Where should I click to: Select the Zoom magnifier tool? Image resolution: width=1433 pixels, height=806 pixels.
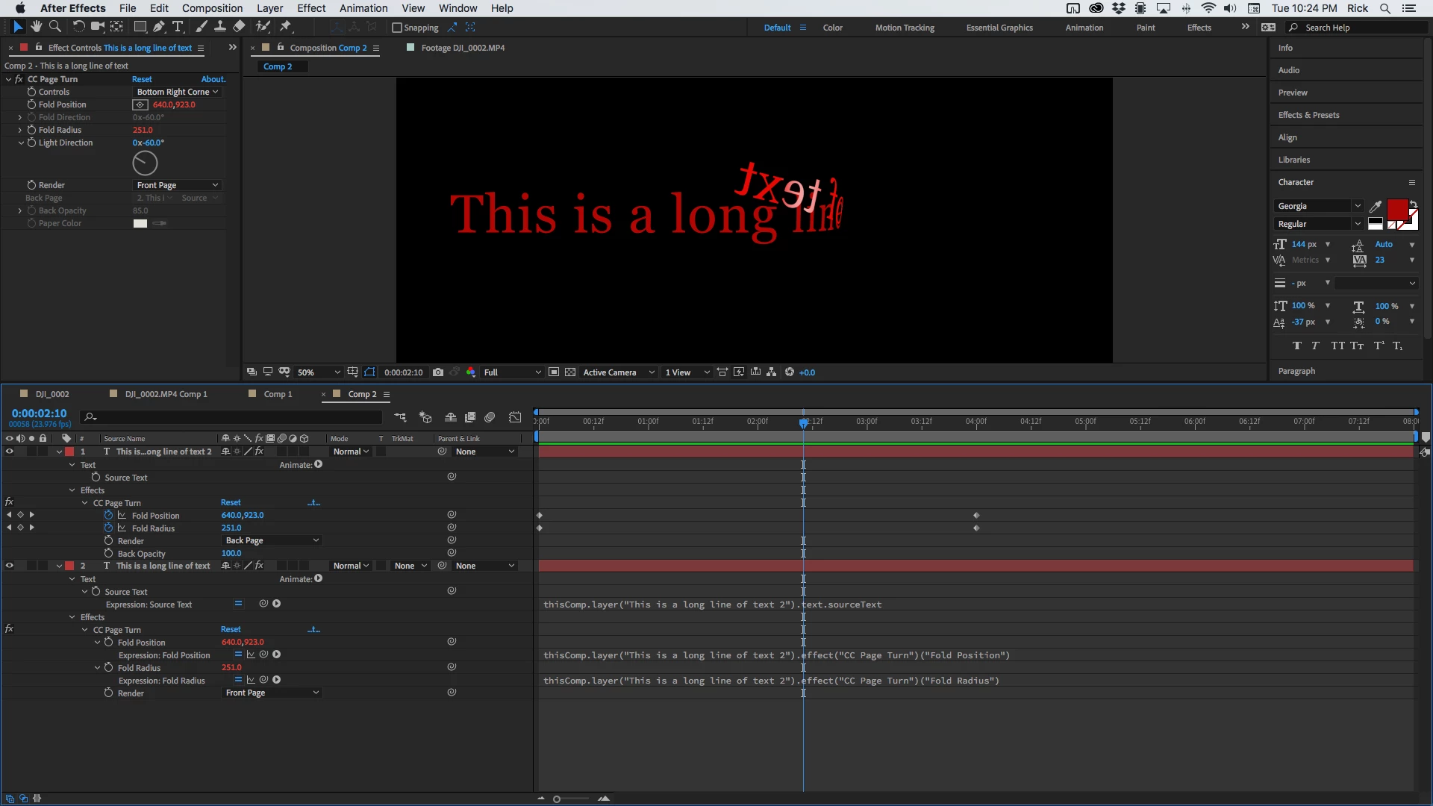[x=54, y=27]
